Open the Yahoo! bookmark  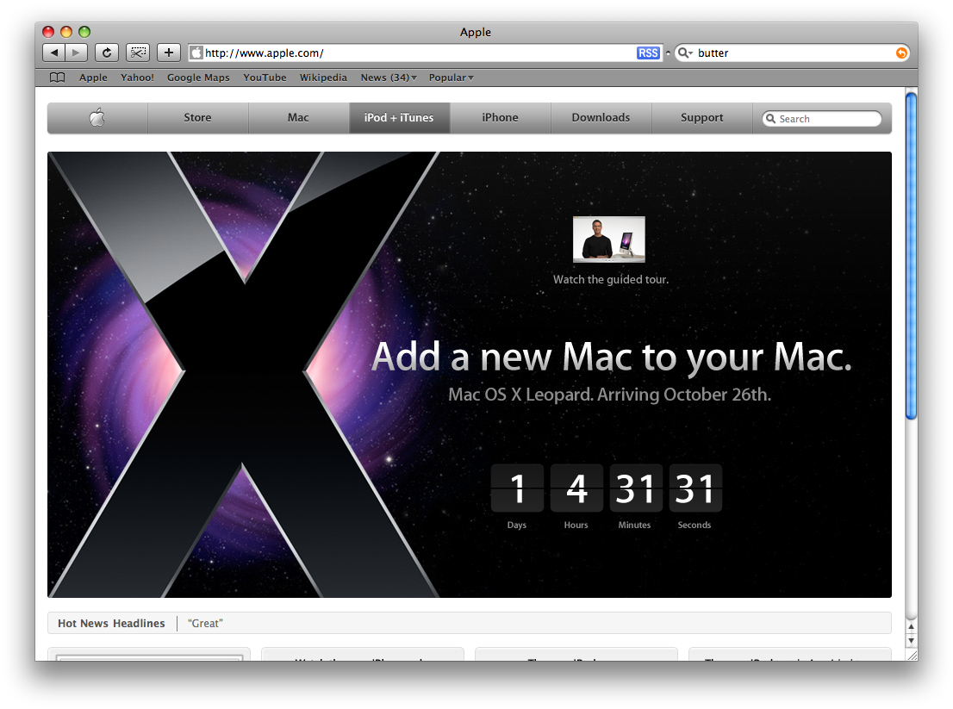[x=137, y=78]
